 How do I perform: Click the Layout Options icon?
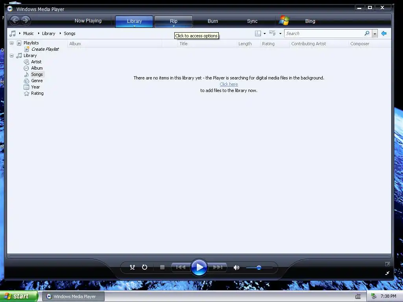point(258,33)
